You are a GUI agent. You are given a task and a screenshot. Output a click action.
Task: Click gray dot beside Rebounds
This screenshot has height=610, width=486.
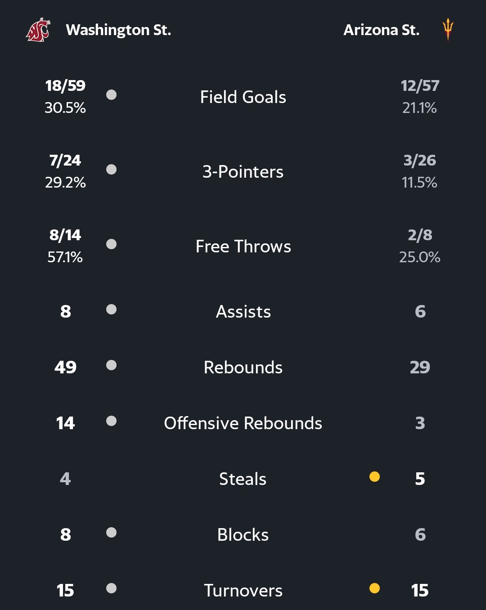(111, 365)
